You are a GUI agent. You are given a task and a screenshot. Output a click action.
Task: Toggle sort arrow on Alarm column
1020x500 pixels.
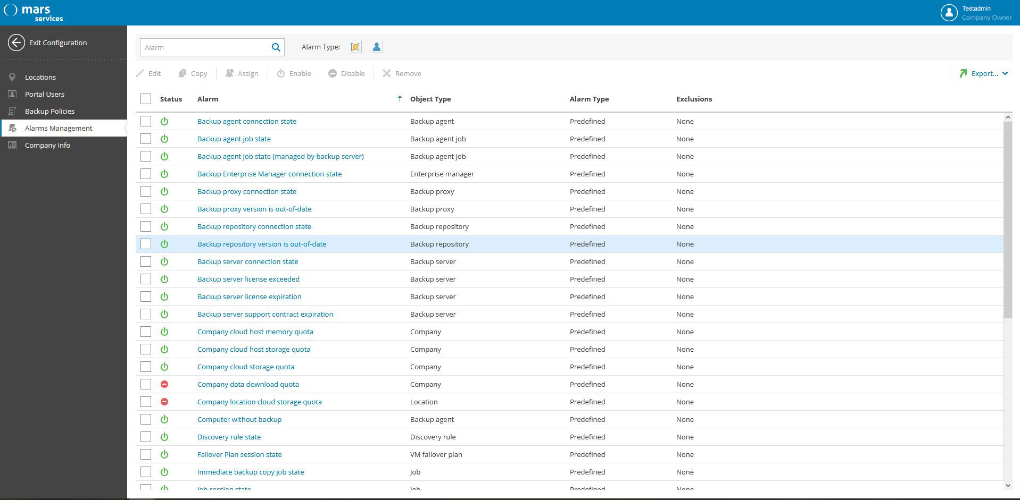(400, 99)
